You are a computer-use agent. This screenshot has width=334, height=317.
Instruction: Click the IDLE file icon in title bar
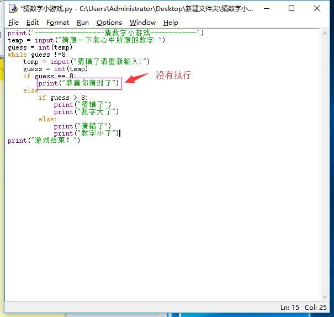point(13,8)
